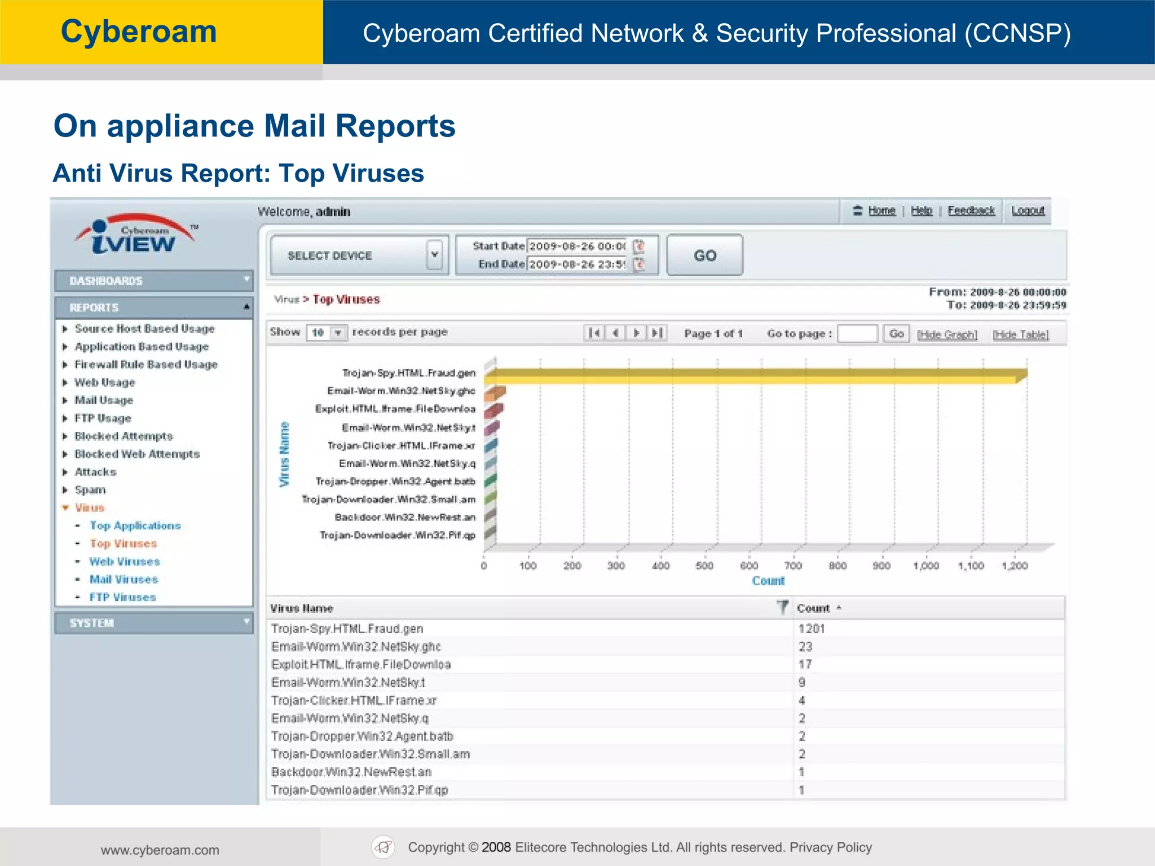The height and width of the screenshot is (866, 1155).
Task: Open the End Date calendar picker icon
Action: pyautogui.click(x=638, y=264)
